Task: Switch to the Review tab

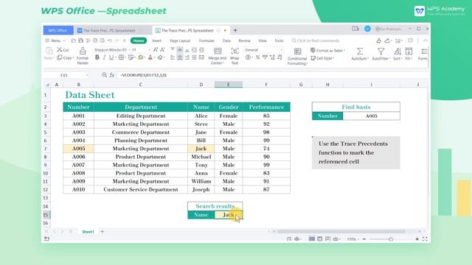Action: [244, 40]
